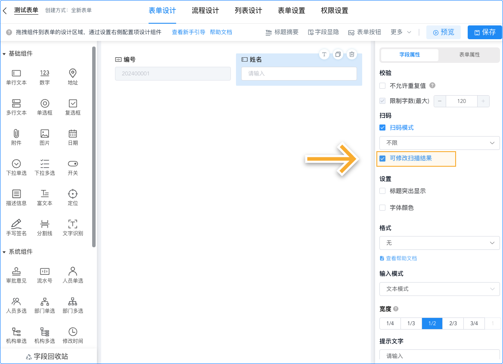Open the 字段回收站 (field recycle bin)
The width and height of the screenshot is (503, 364).
(49, 356)
